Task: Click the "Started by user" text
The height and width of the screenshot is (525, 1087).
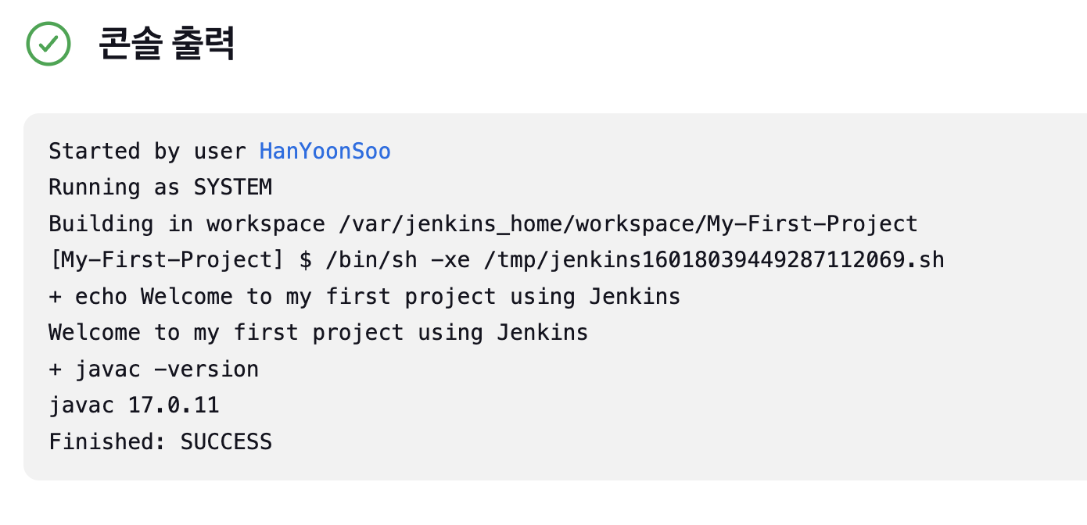Action: click(147, 151)
